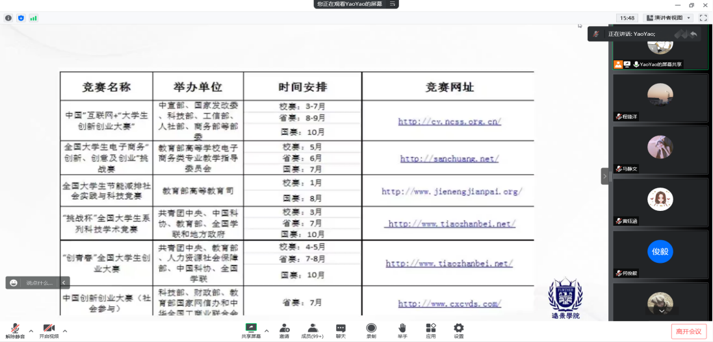The height and width of the screenshot is (342, 713).
Task: Turn on camera with 开启视频
Action: (49, 331)
